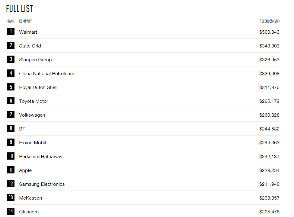
Task: Select the rank 12 badge beside Samsung Electronics
Action: (11, 184)
